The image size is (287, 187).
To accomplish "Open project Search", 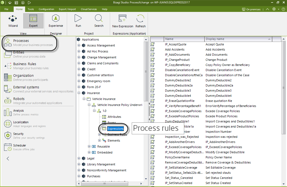I will [x=99, y=21].
